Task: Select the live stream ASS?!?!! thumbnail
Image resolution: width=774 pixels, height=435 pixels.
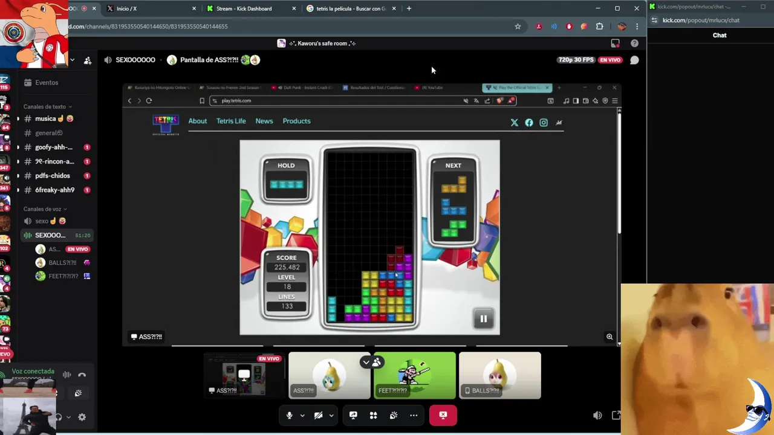Action: pos(244,375)
